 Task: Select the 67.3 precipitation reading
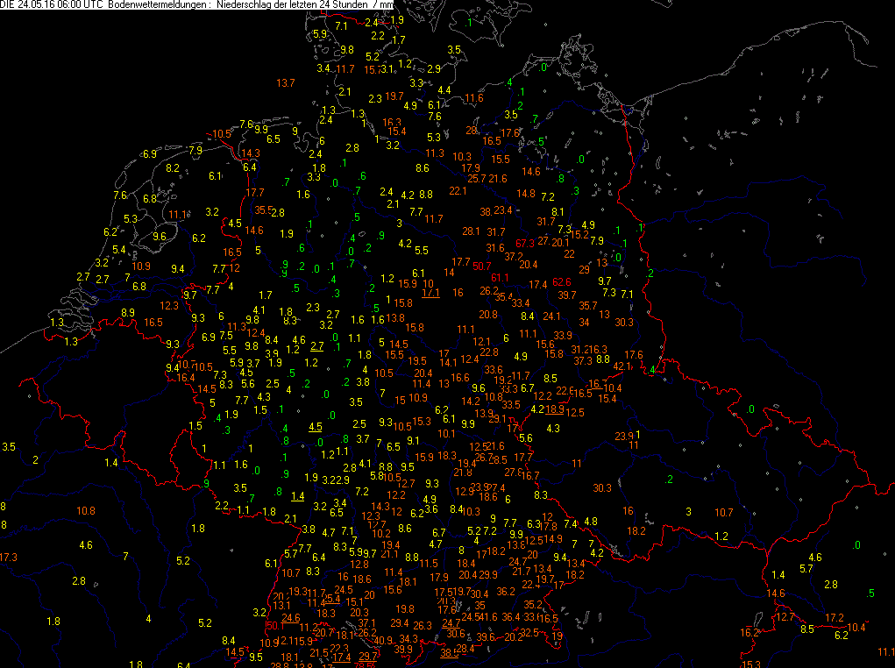526,243
